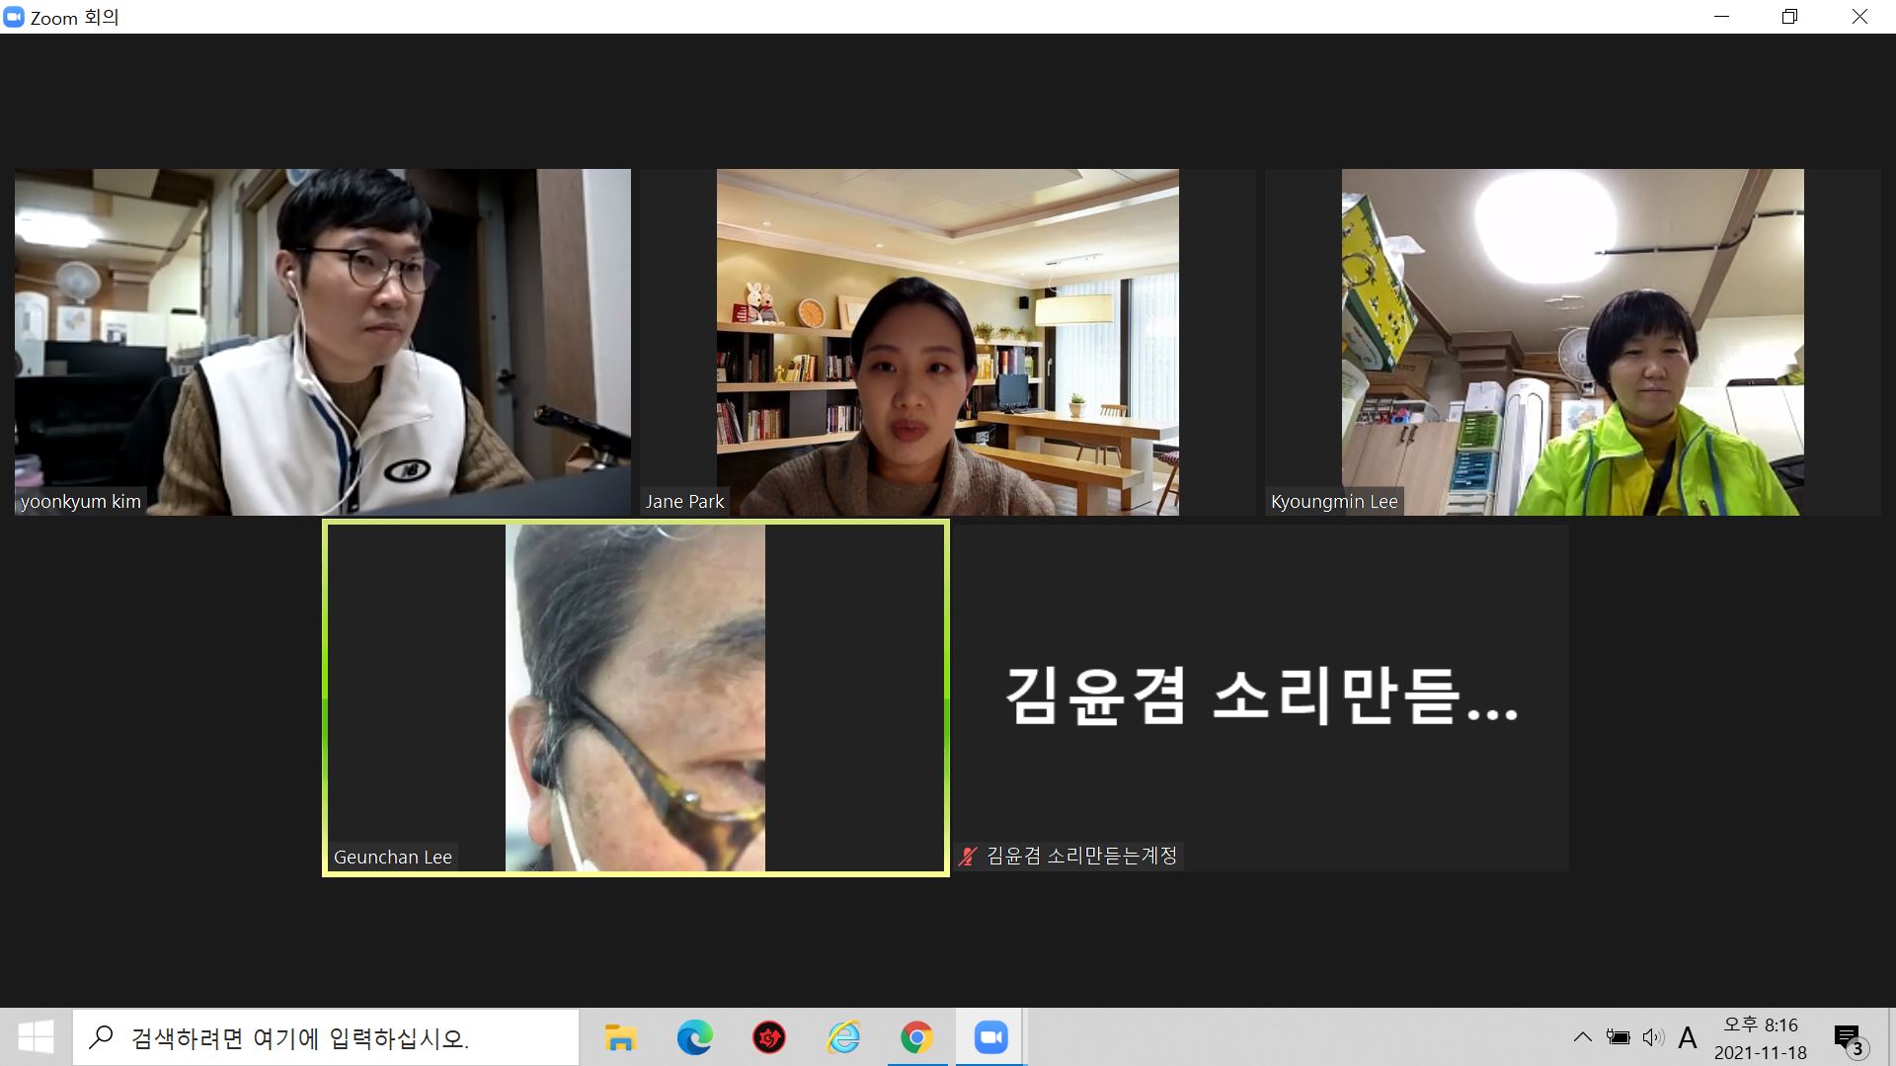Screen dimensions: 1896x1066
Task: Select Kyoungmin Lee's video tile
Action: click(1572, 342)
